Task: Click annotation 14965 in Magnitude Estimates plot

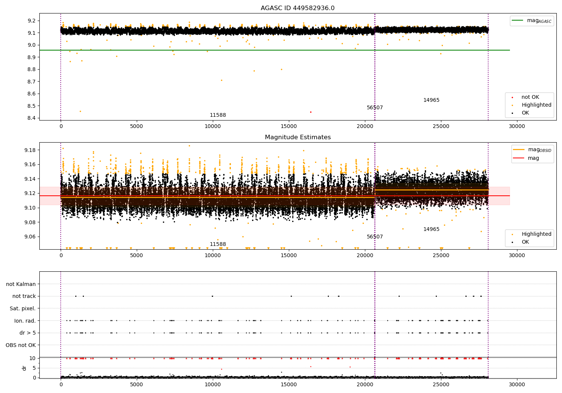Action: (x=431, y=229)
